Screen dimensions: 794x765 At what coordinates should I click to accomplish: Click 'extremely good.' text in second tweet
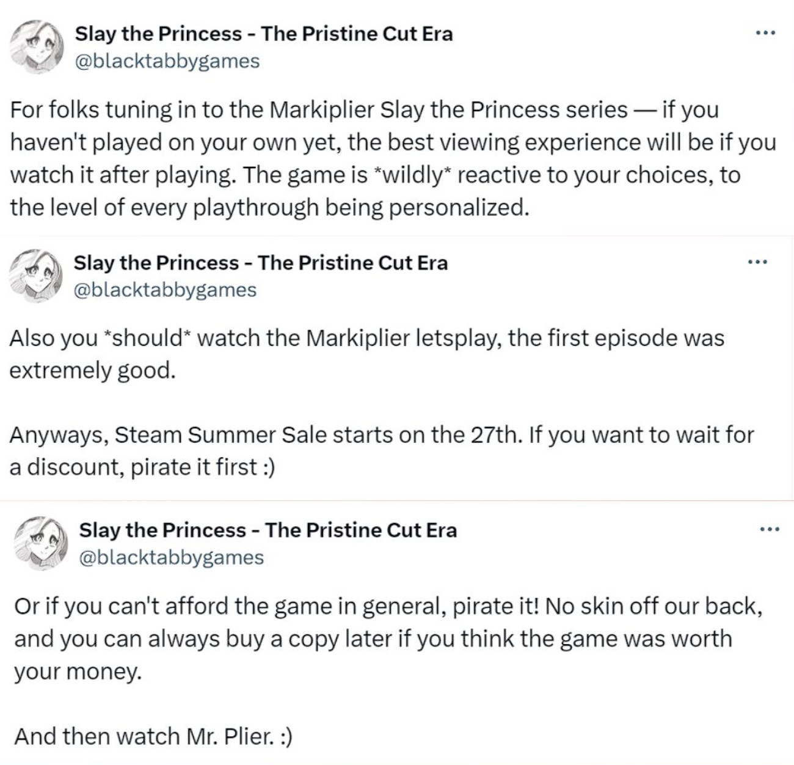point(92,370)
